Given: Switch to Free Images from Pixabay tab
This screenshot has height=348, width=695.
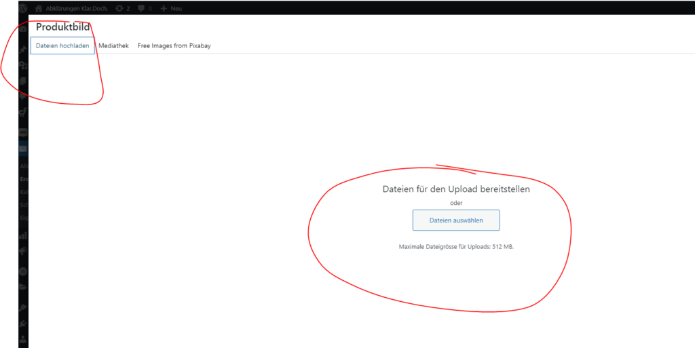Looking at the screenshot, I should [174, 45].
